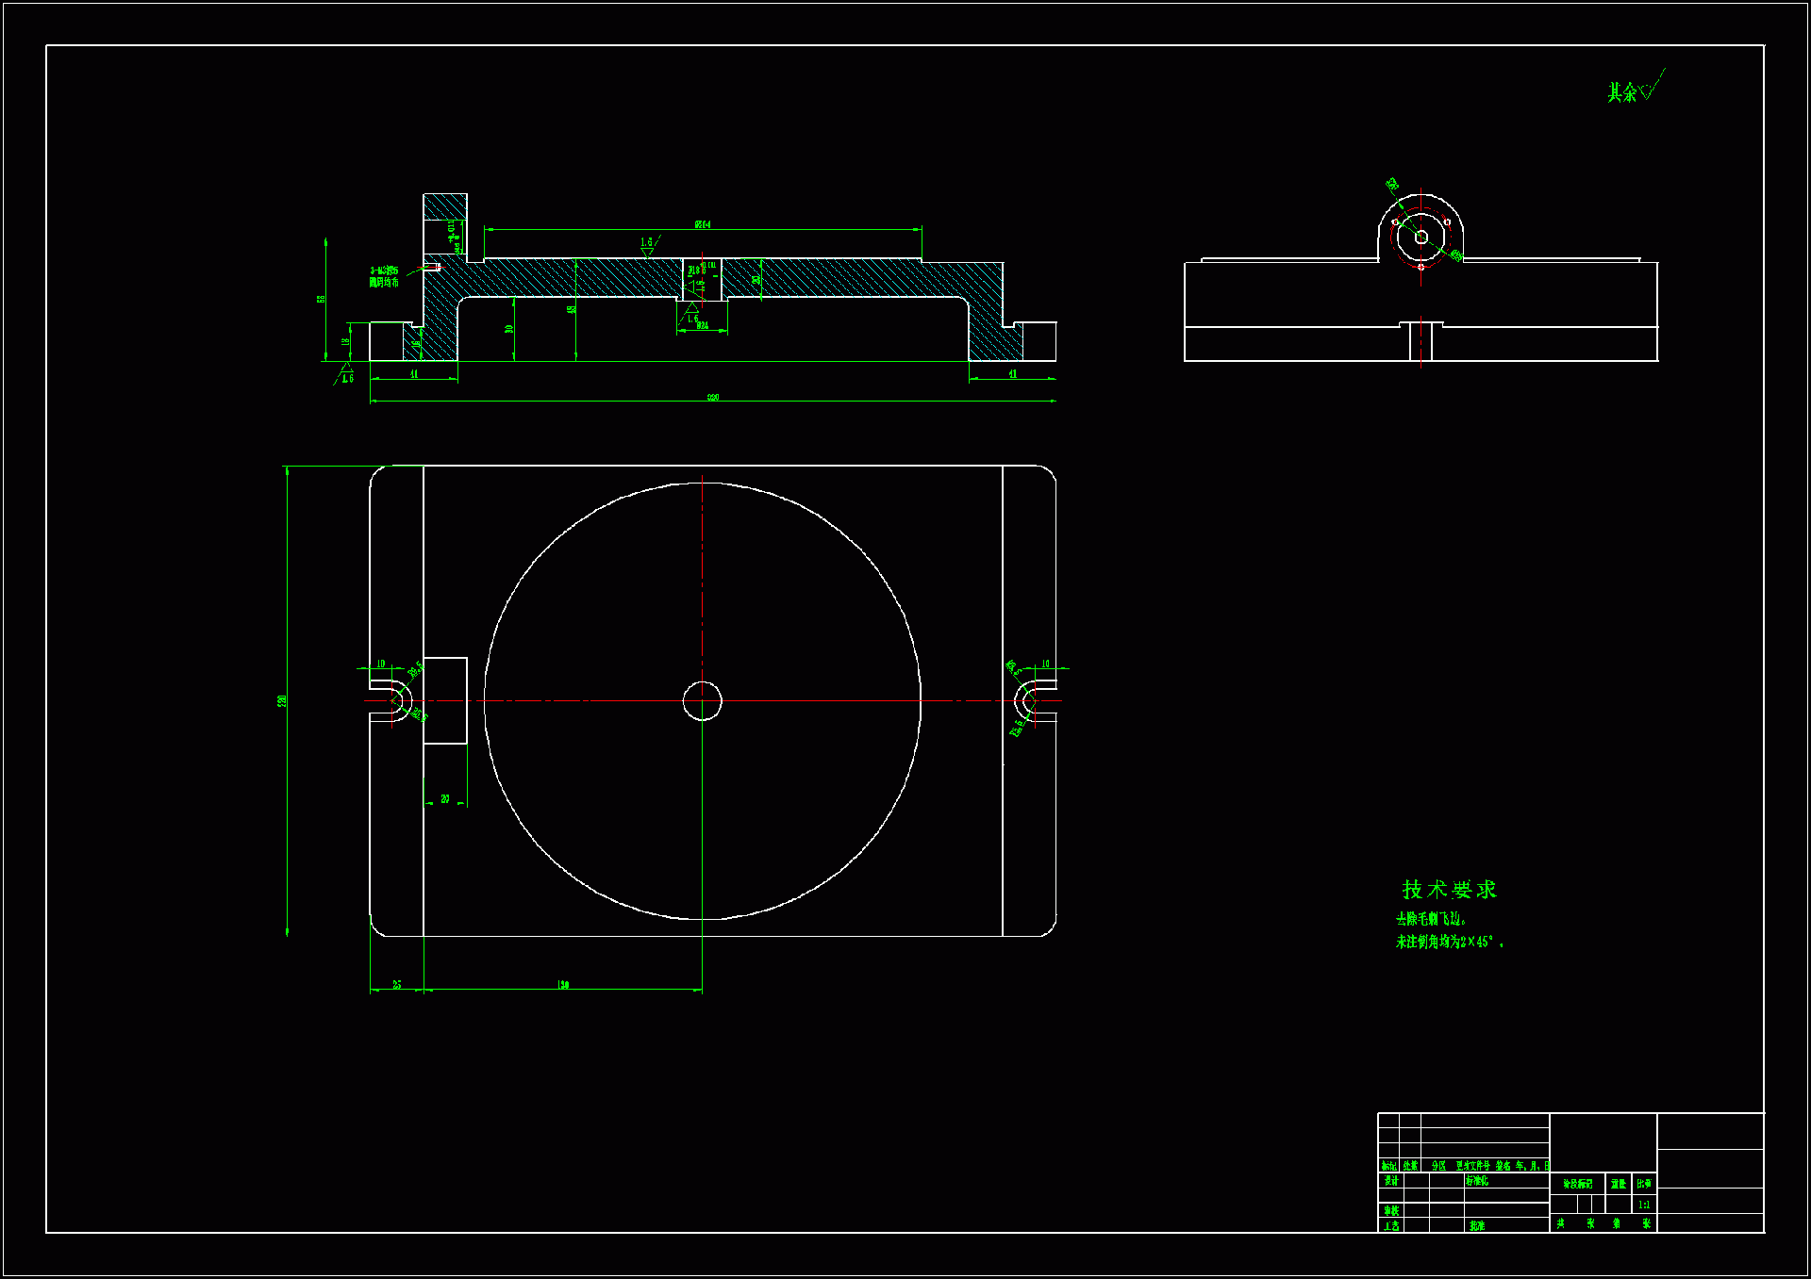Click the roughness symbol at bottom-left baseline
This screenshot has width=1811, height=1279.
(x=345, y=373)
